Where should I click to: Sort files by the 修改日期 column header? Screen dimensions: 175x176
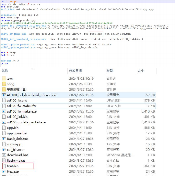[x=76, y=71]
